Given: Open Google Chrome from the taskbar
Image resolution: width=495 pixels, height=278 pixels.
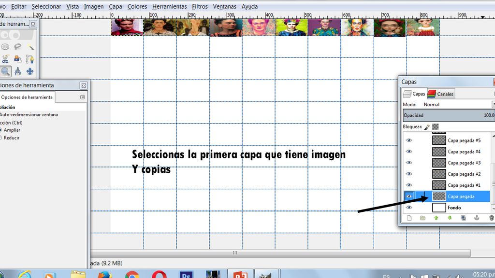Looking at the screenshot, I should (x=131, y=275).
